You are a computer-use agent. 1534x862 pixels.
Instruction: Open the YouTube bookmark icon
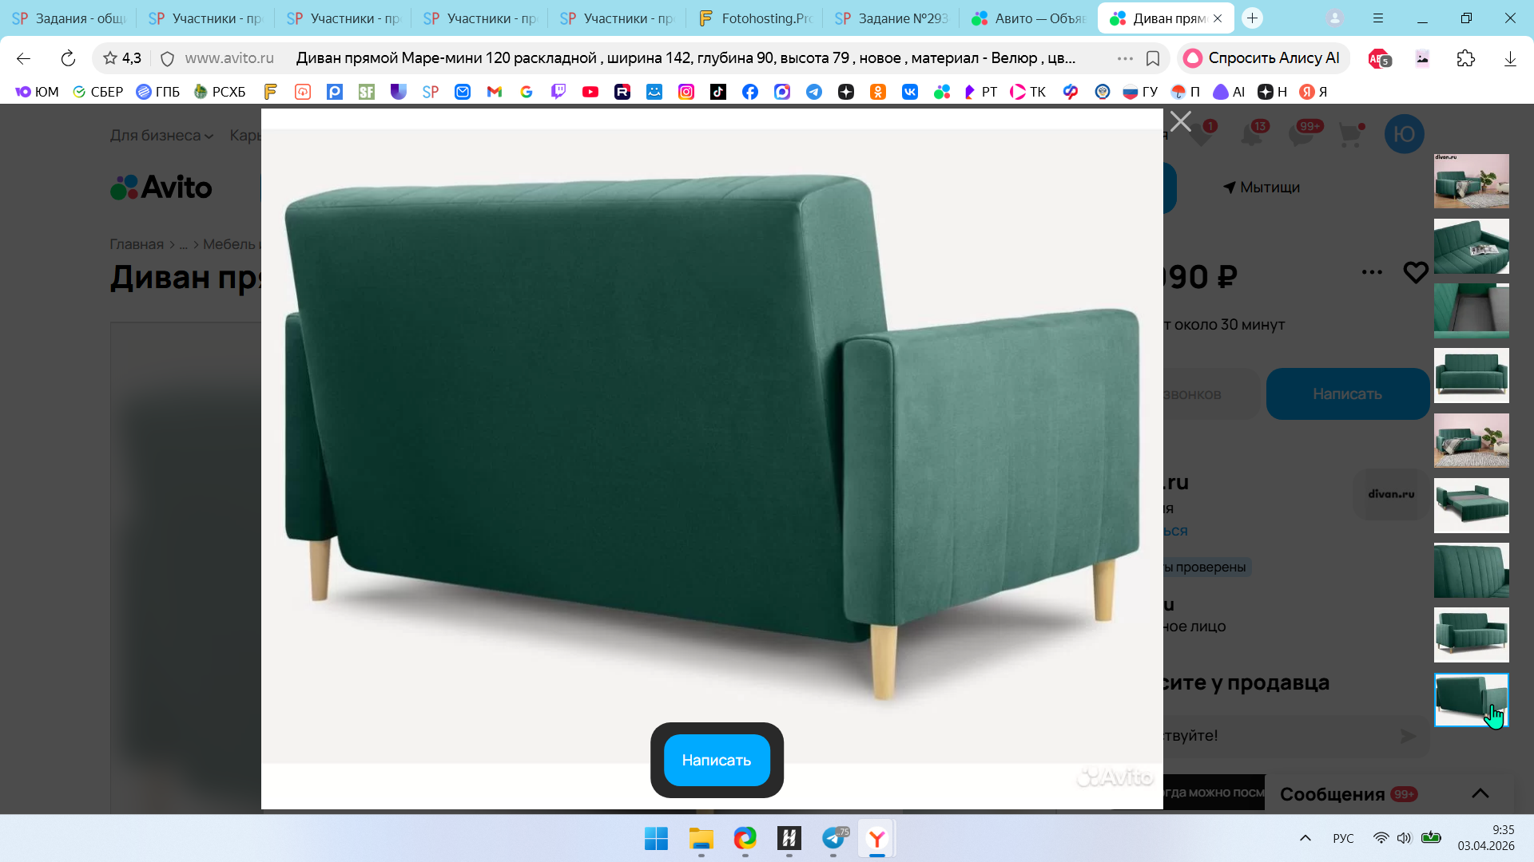click(x=590, y=92)
